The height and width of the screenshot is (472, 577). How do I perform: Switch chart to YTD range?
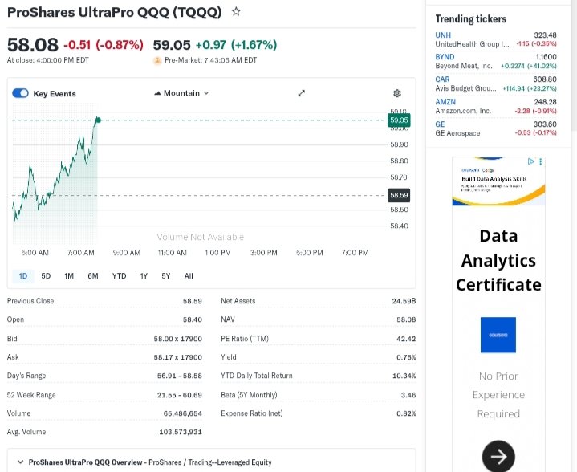coord(119,276)
